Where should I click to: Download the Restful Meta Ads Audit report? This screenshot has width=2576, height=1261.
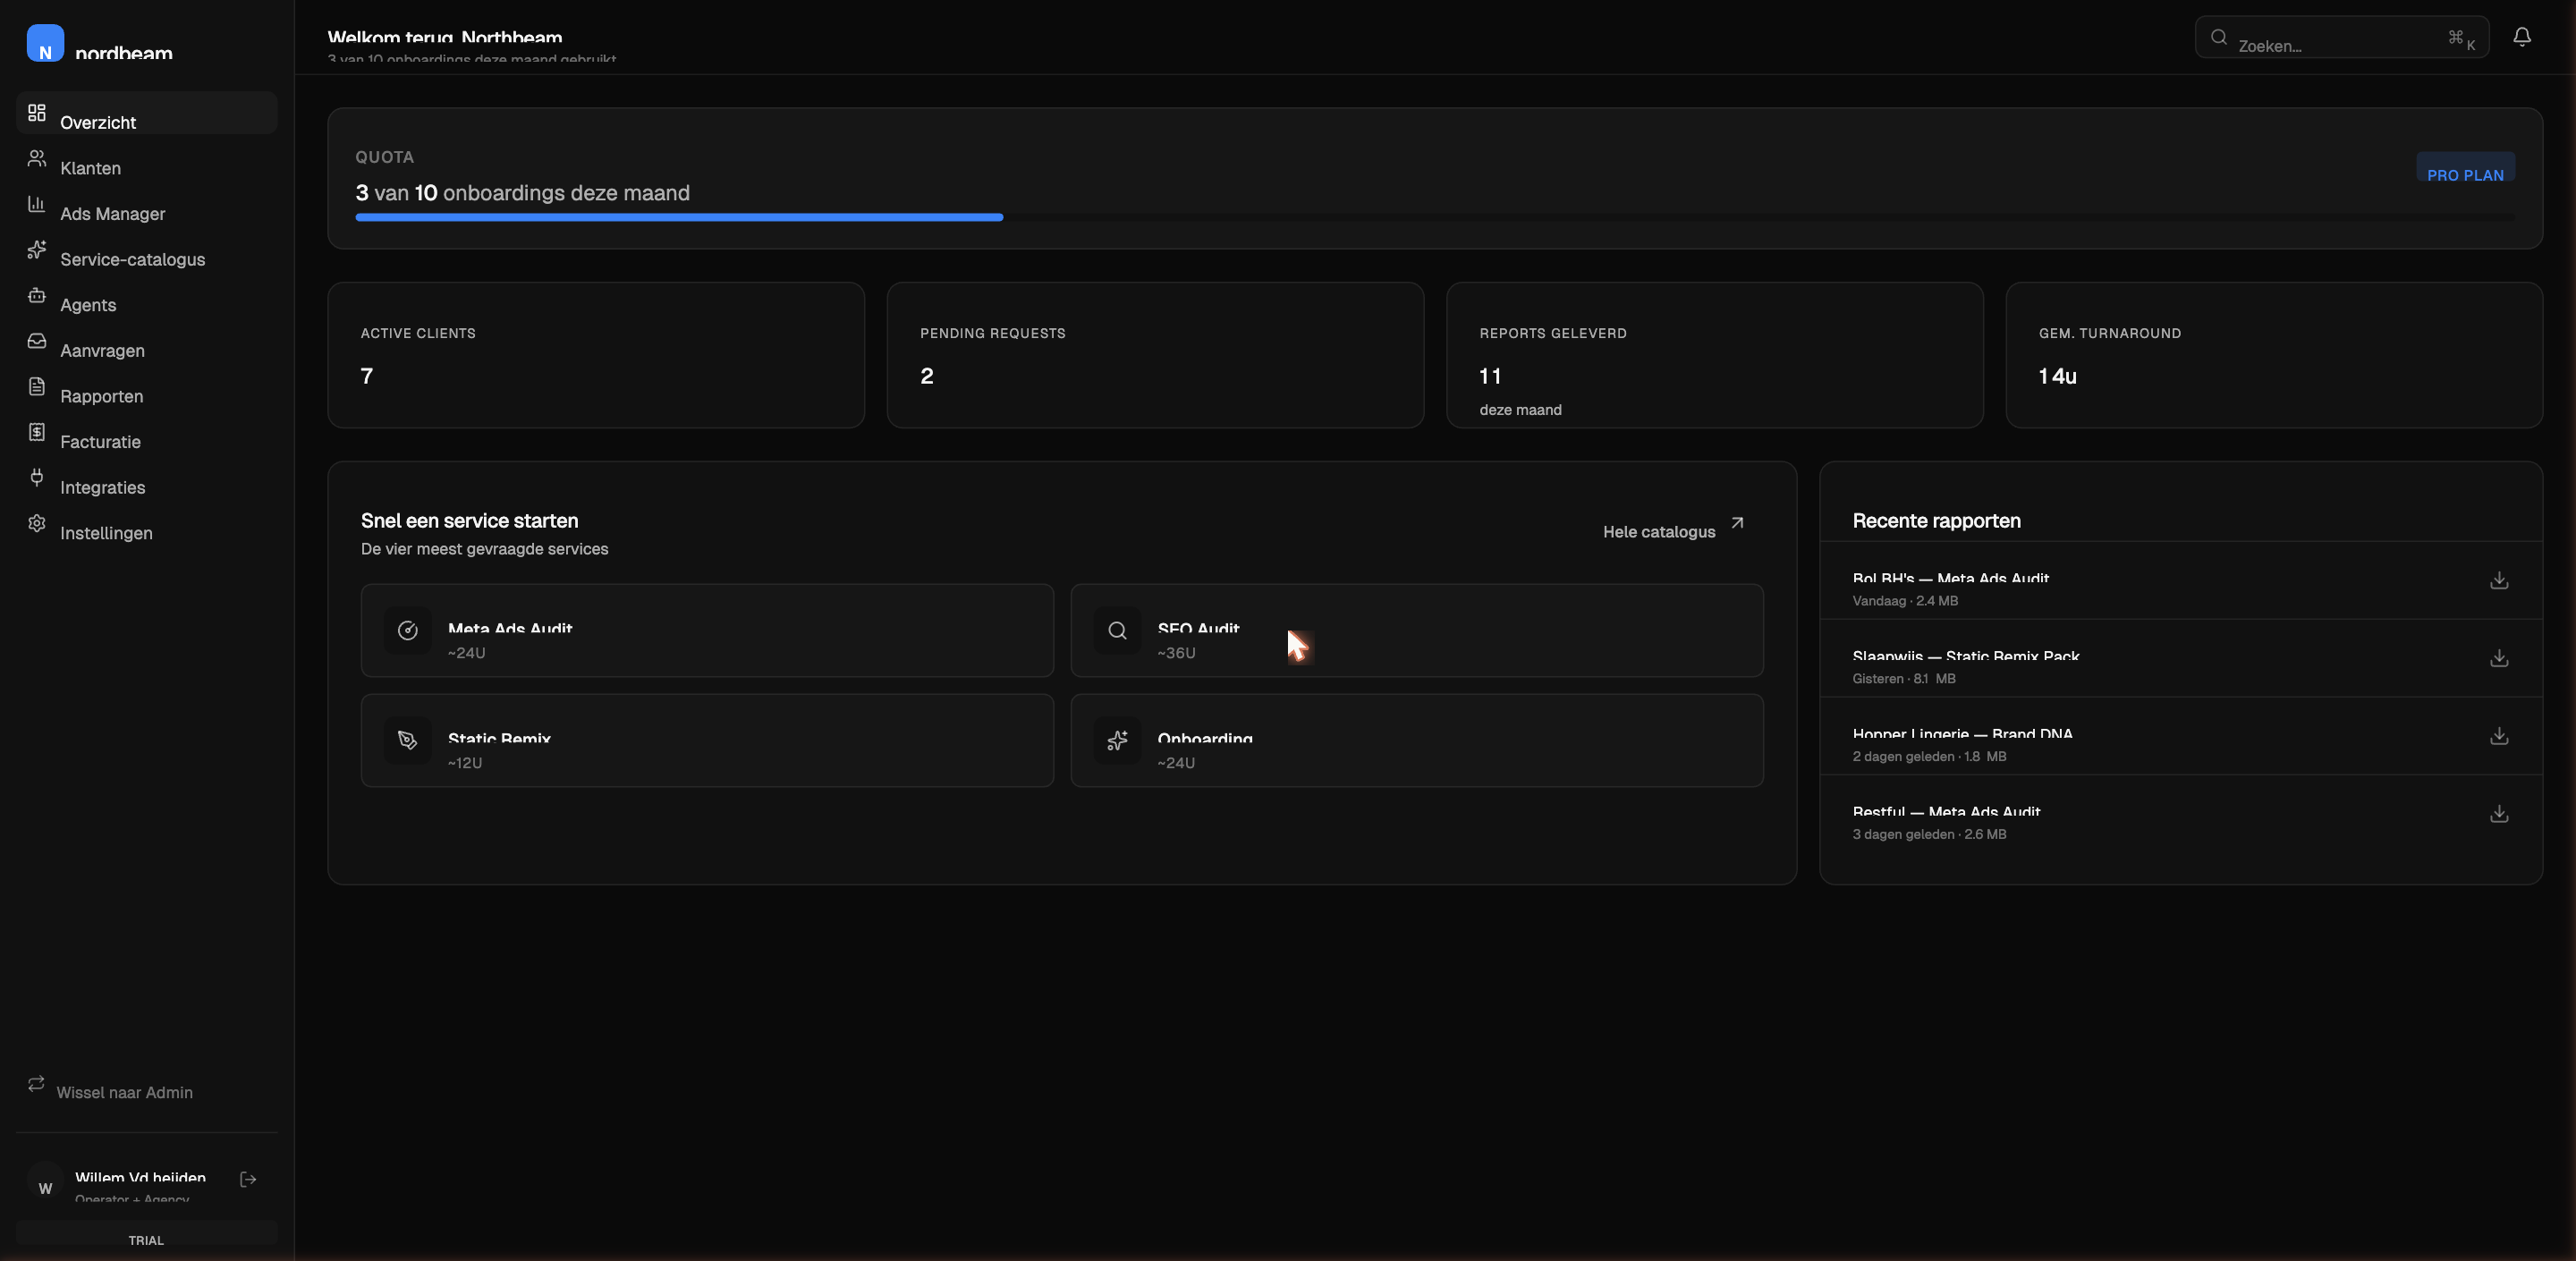point(2499,814)
